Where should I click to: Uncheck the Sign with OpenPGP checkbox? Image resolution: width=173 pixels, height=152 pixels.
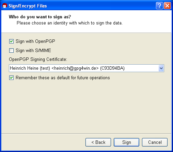(x=11, y=41)
